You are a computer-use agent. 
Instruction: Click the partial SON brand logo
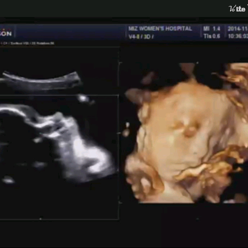[x=6, y=33]
